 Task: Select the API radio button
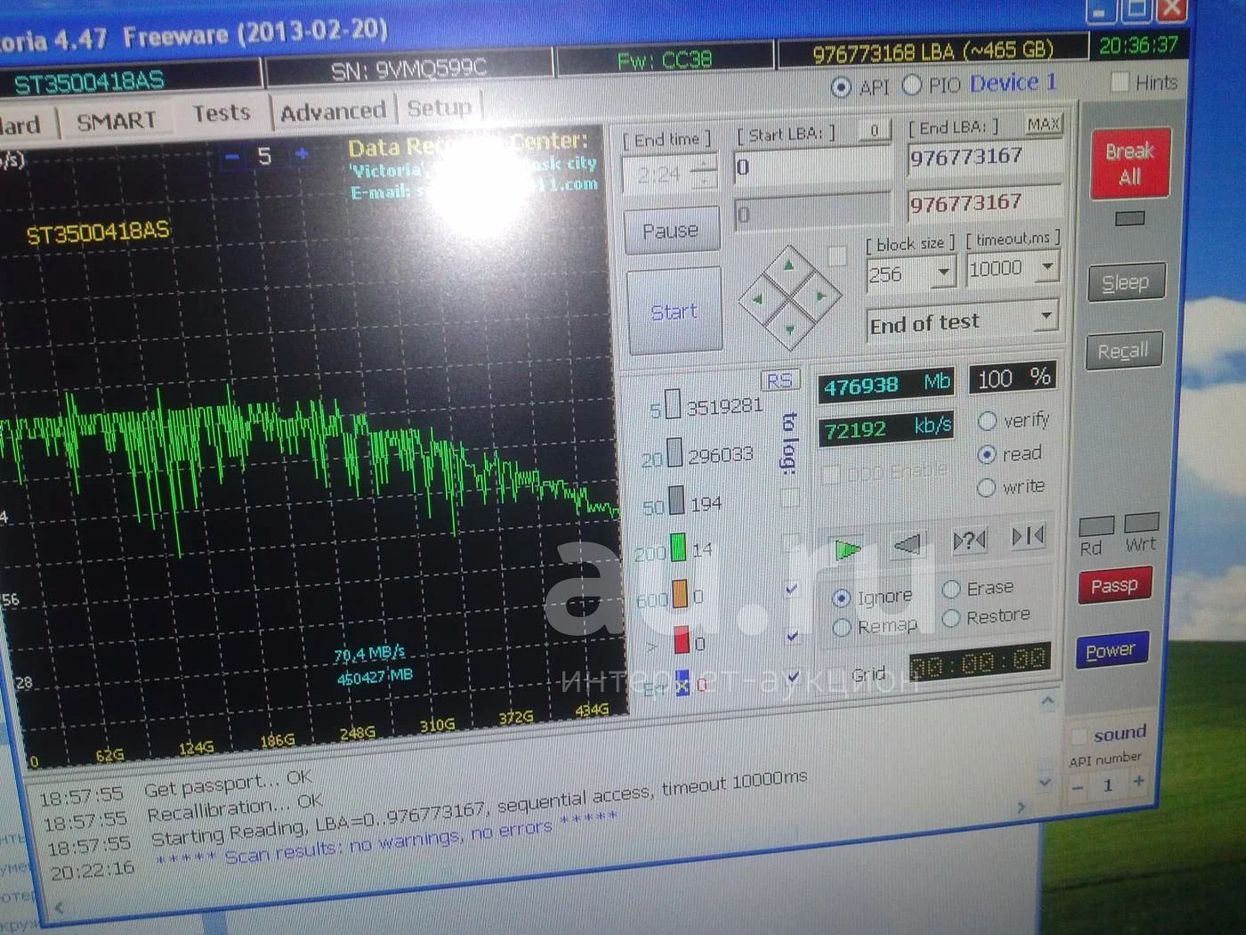(x=840, y=86)
